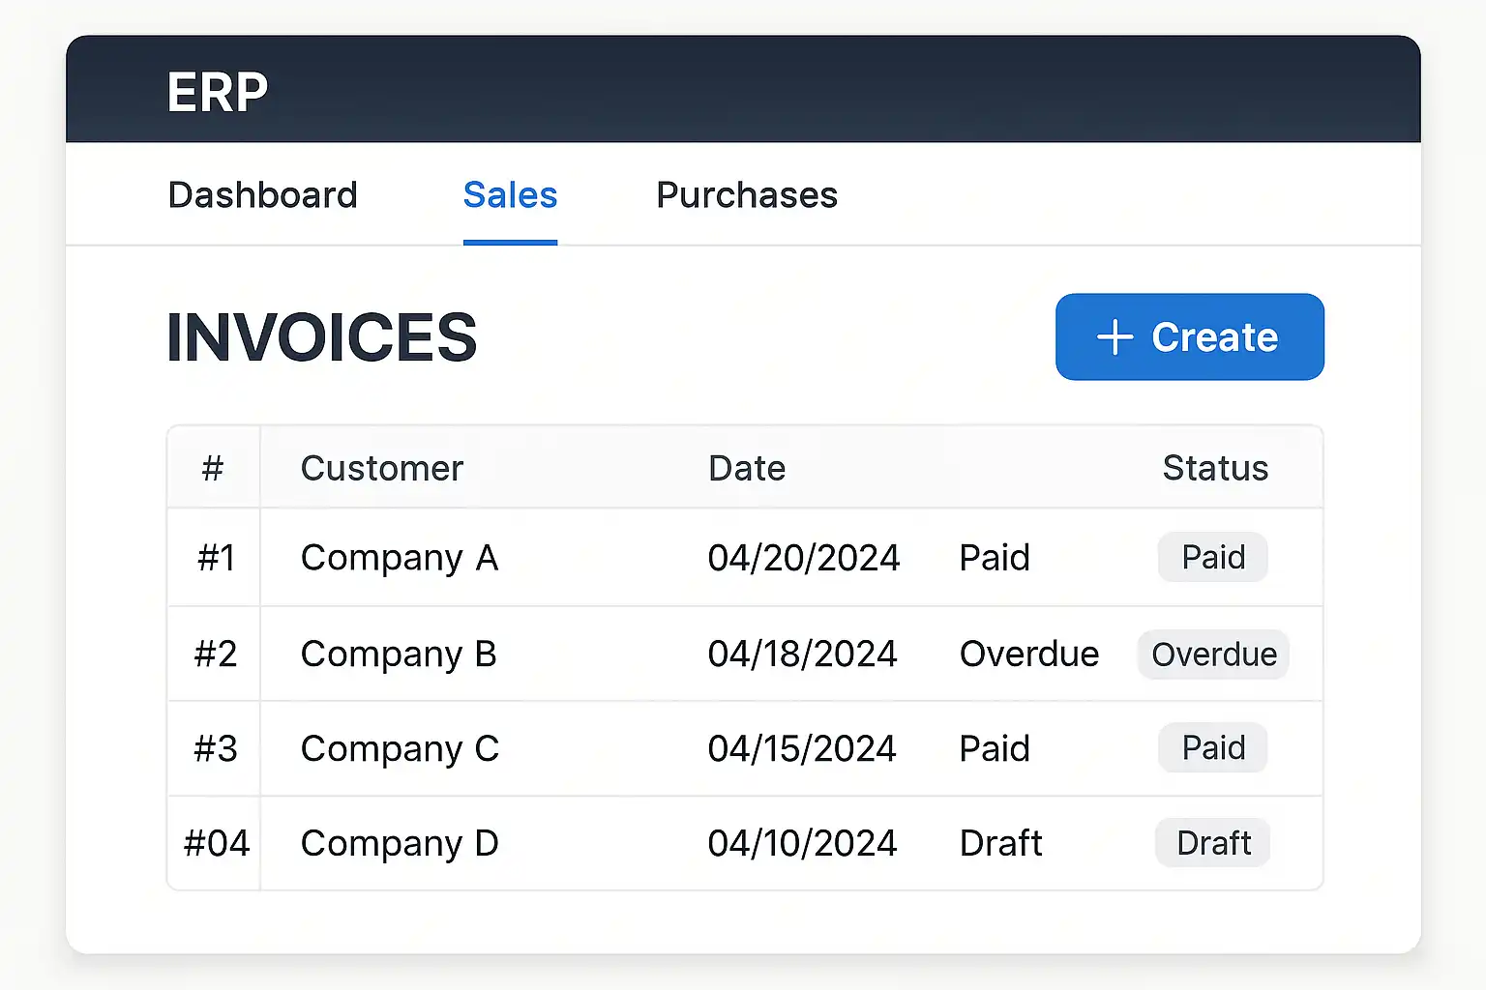Open invoice number #3
Screen dimensions: 1486x990
(x=215, y=749)
